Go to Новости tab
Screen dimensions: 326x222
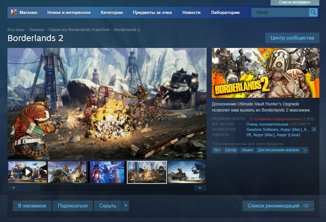click(191, 13)
